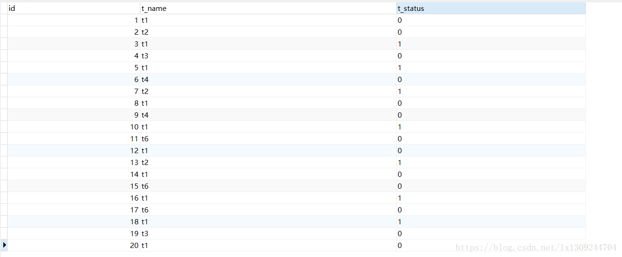Select t_name cell t6 in row 17
The width and height of the screenshot is (622, 257).
coord(268,210)
